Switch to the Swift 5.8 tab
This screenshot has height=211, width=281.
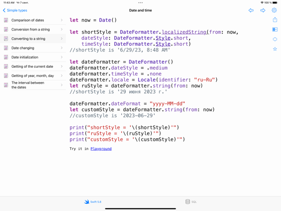pyautogui.click(x=93, y=202)
